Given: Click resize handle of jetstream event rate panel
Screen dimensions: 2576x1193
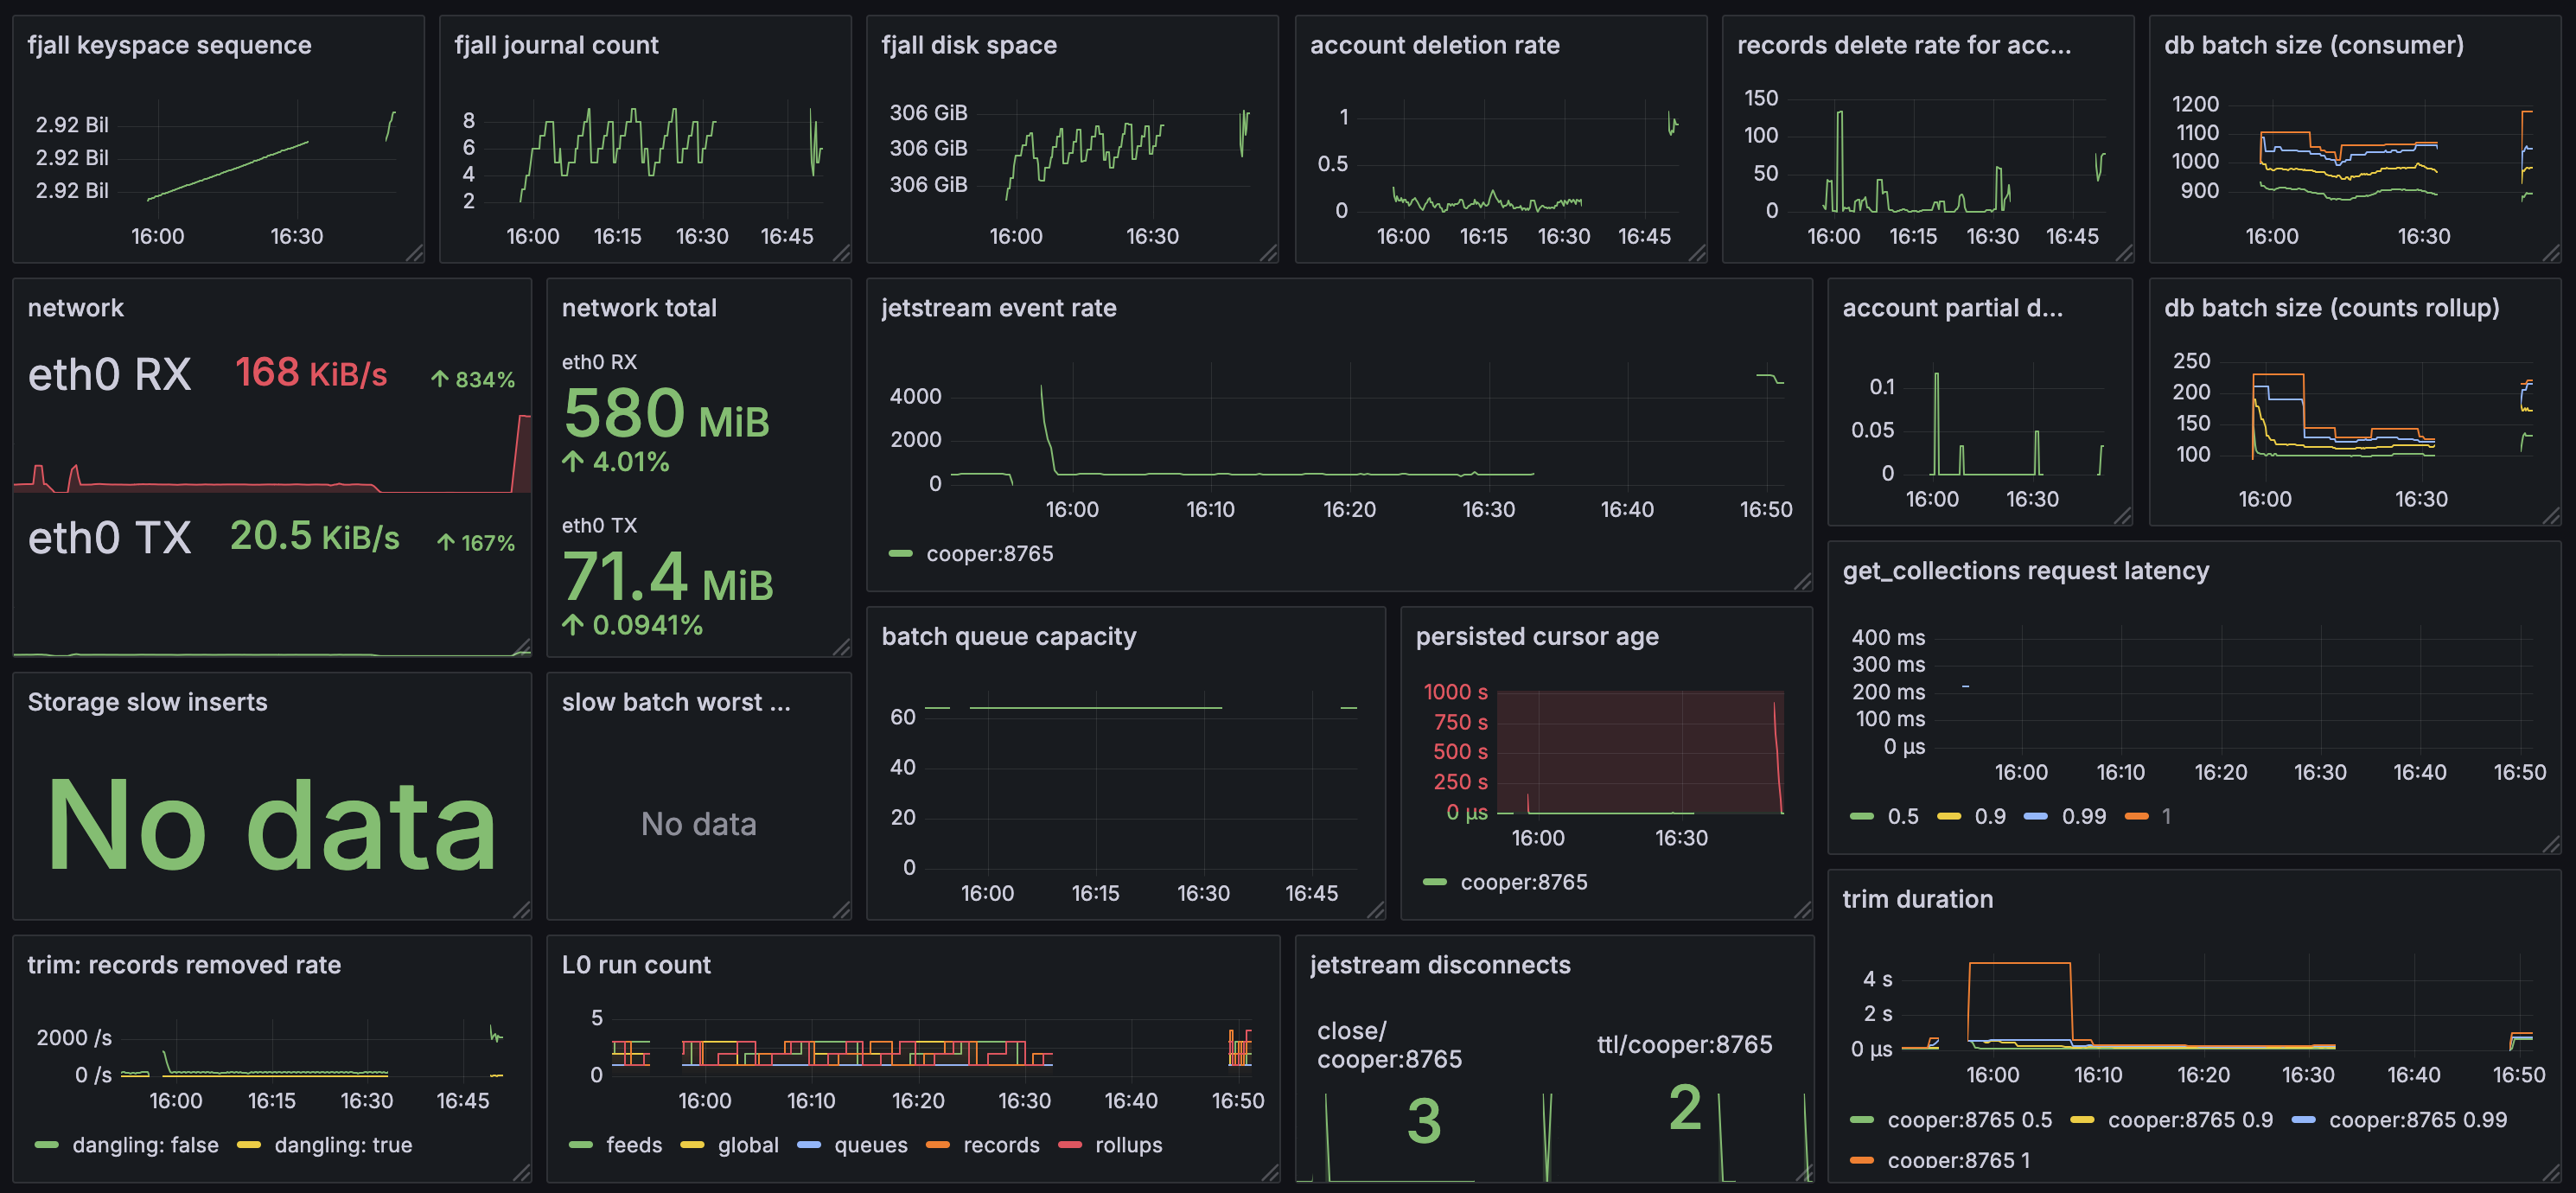Looking at the screenshot, I should tap(1802, 582).
